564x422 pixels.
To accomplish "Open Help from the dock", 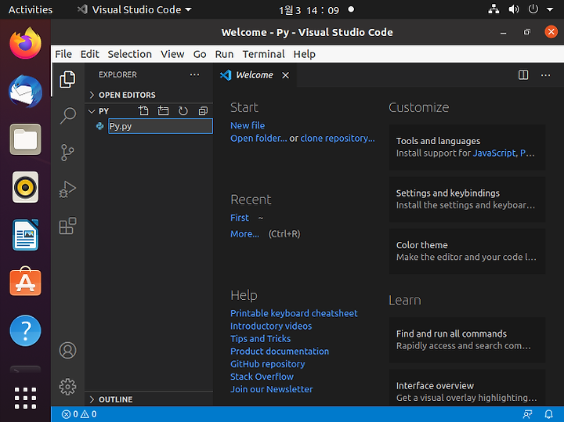I will [25, 330].
